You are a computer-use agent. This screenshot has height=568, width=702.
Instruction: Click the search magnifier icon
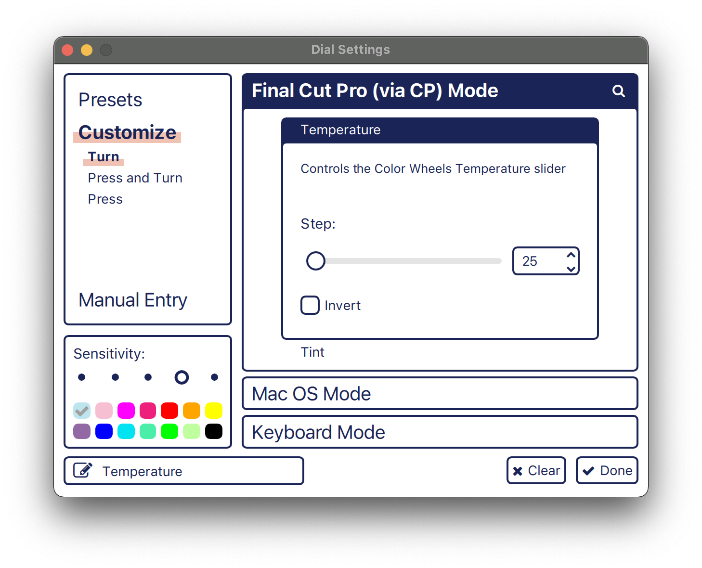tap(618, 91)
